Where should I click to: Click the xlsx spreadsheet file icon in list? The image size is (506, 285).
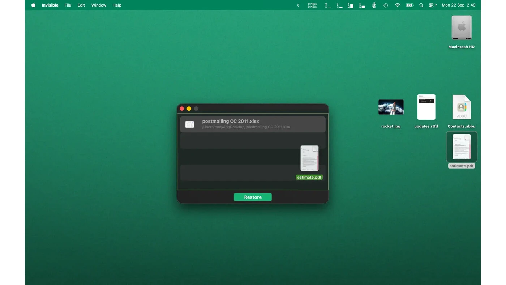pos(190,124)
